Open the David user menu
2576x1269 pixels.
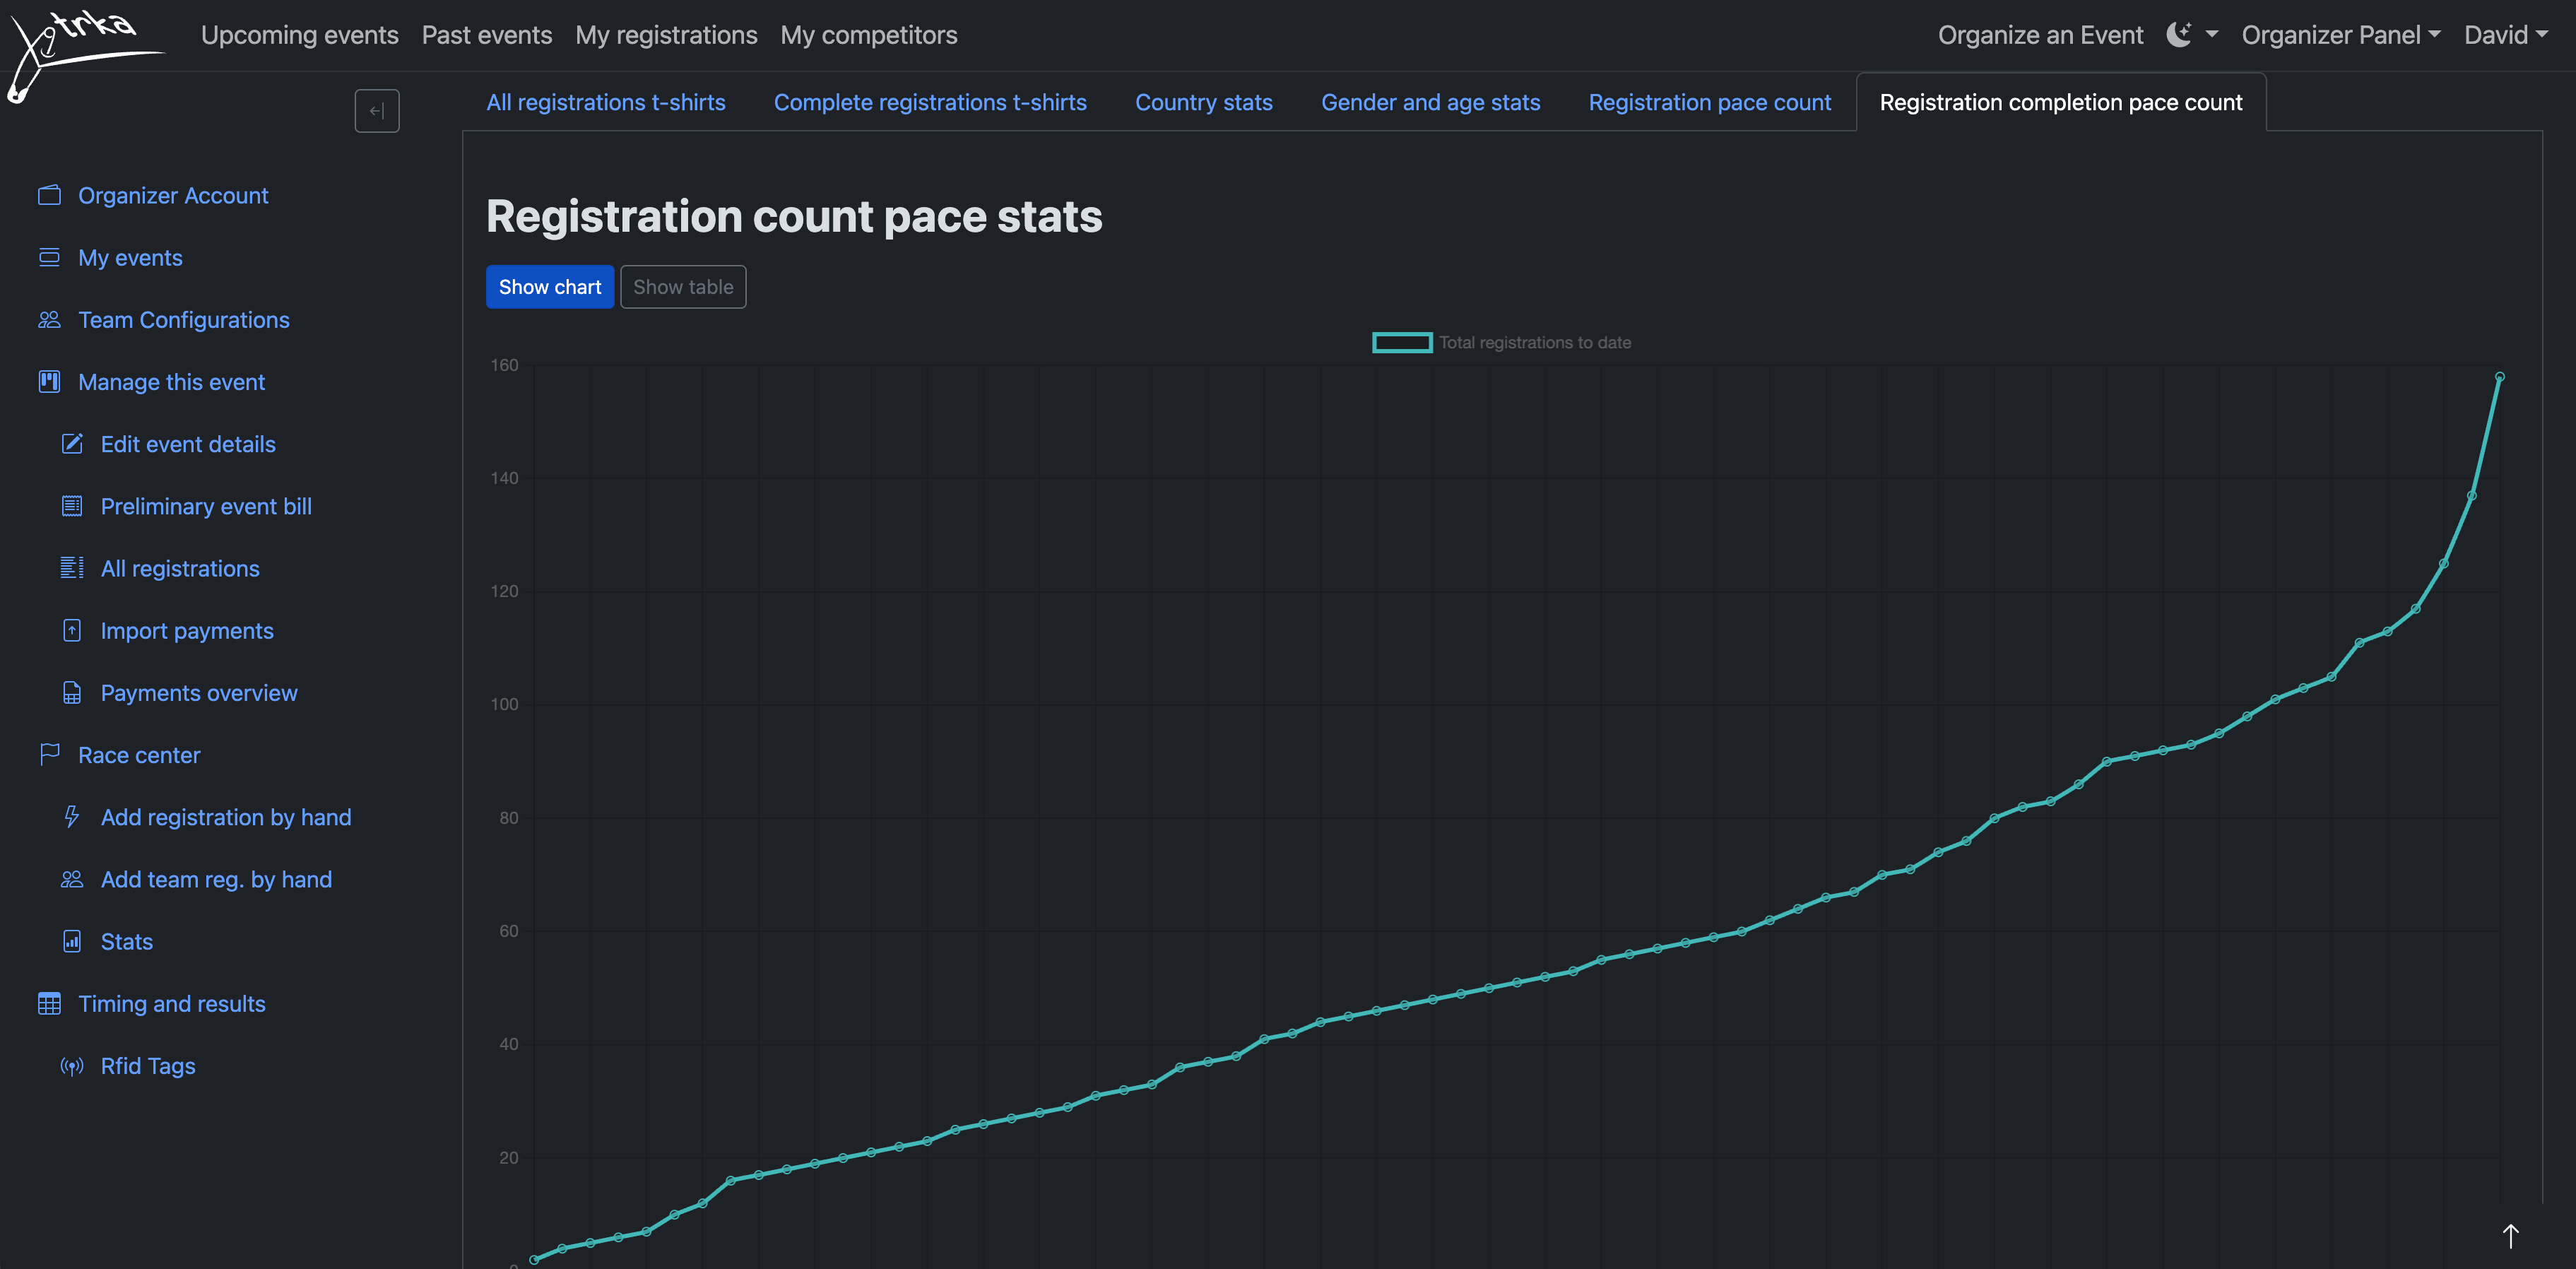tap(2504, 35)
